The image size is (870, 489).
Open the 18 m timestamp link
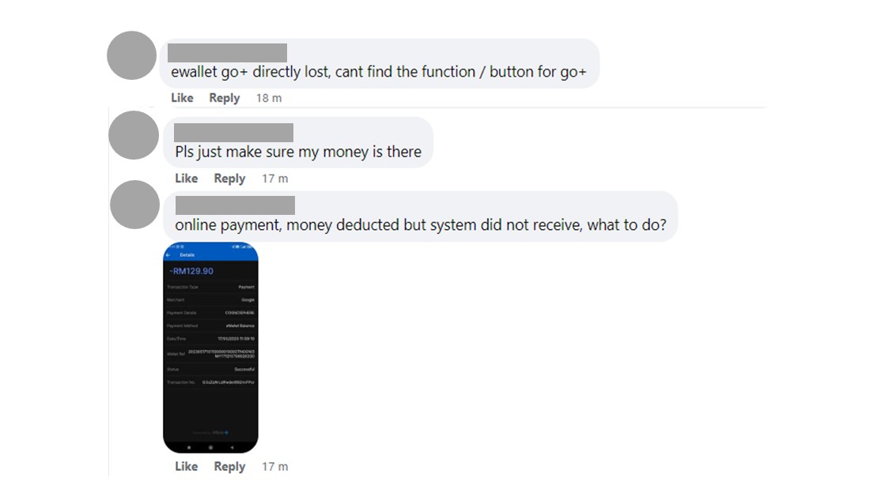coord(269,98)
